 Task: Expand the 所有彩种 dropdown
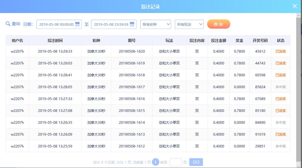tap(156, 25)
